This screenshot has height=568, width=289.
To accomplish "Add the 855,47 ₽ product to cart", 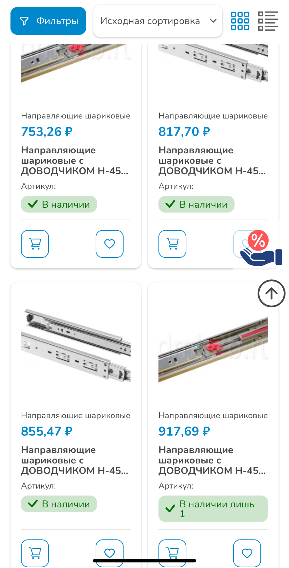I will coord(35,553).
